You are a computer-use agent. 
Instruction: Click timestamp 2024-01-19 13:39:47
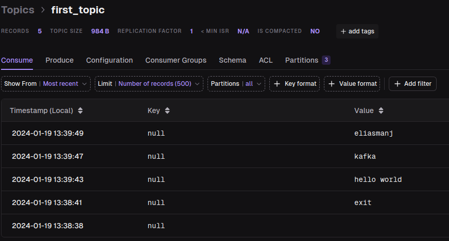pos(47,156)
